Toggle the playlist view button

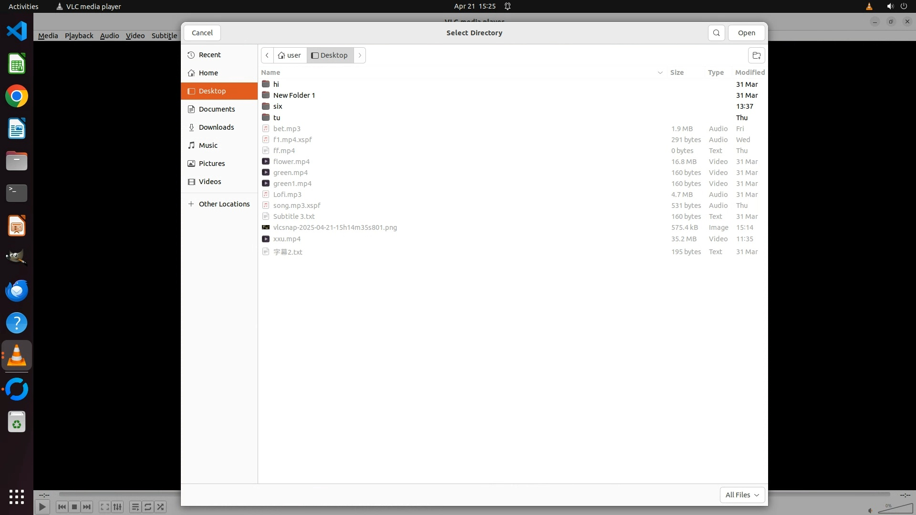135,507
